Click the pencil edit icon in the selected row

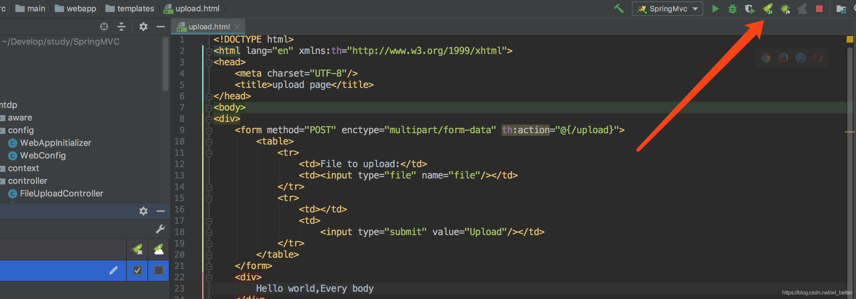click(x=113, y=270)
